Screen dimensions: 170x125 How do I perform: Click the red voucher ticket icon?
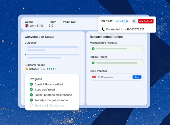[94, 77]
